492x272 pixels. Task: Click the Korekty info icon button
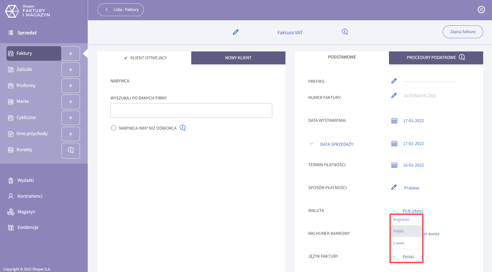coord(71,150)
